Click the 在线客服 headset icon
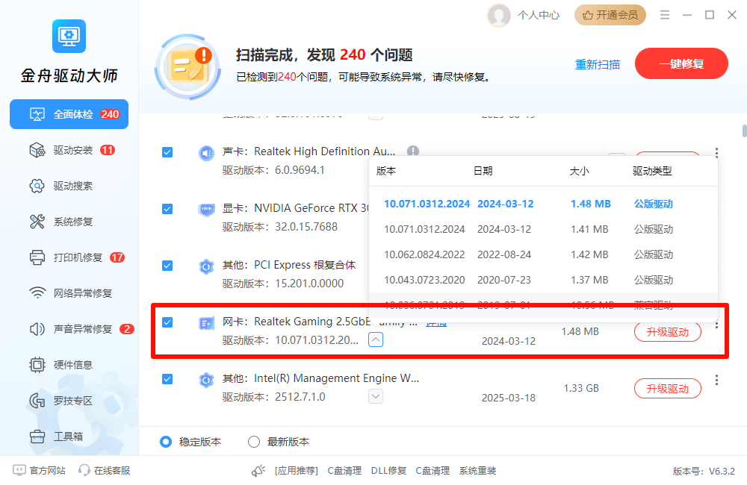 (84, 470)
